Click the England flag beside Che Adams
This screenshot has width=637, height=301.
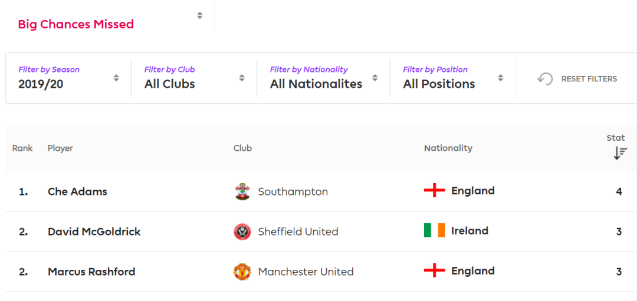pos(434,191)
